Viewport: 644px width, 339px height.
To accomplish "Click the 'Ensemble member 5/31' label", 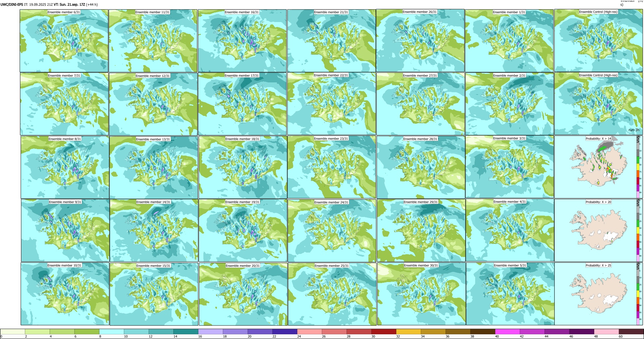I will click(510, 265).
